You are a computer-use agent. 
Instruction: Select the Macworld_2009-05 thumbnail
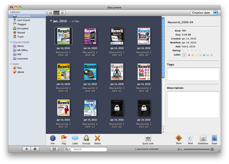click(63, 72)
